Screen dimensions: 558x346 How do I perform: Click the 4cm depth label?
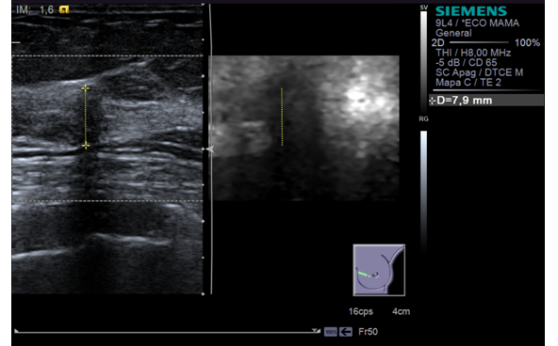pos(402,311)
